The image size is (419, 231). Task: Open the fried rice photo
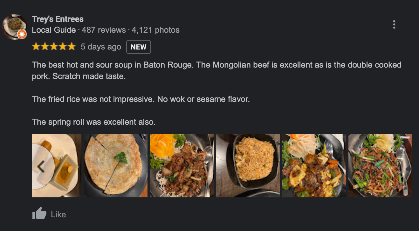coord(248,166)
